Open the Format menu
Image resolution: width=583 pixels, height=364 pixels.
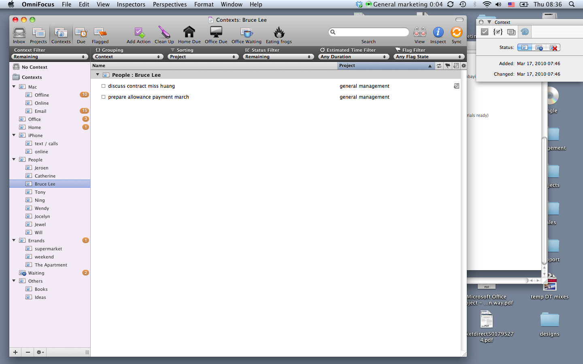pyautogui.click(x=204, y=4)
